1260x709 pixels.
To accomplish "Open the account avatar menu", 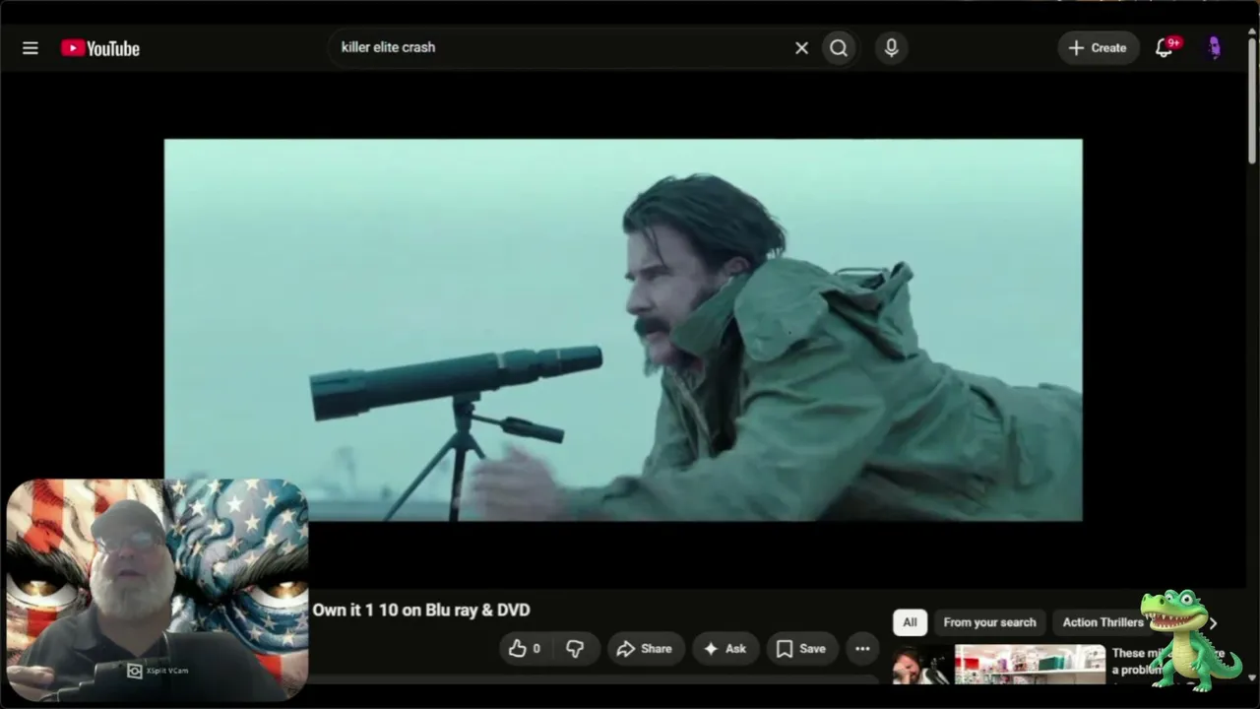I will click(1214, 47).
